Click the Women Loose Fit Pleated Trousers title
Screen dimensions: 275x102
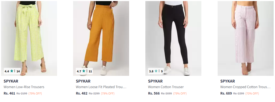pyautogui.click(x=101, y=87)
